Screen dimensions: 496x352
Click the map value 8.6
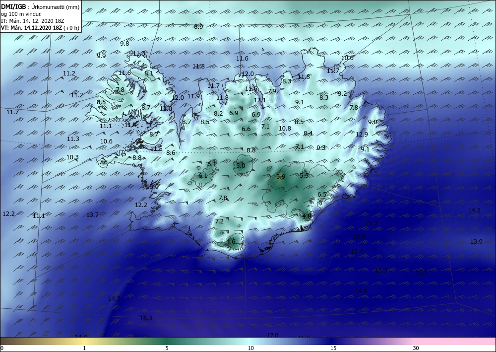pyautogui.click(x=171, y=153)
